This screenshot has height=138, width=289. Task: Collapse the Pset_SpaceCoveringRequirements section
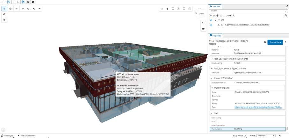pyautogui.click(x=212, y=59)
